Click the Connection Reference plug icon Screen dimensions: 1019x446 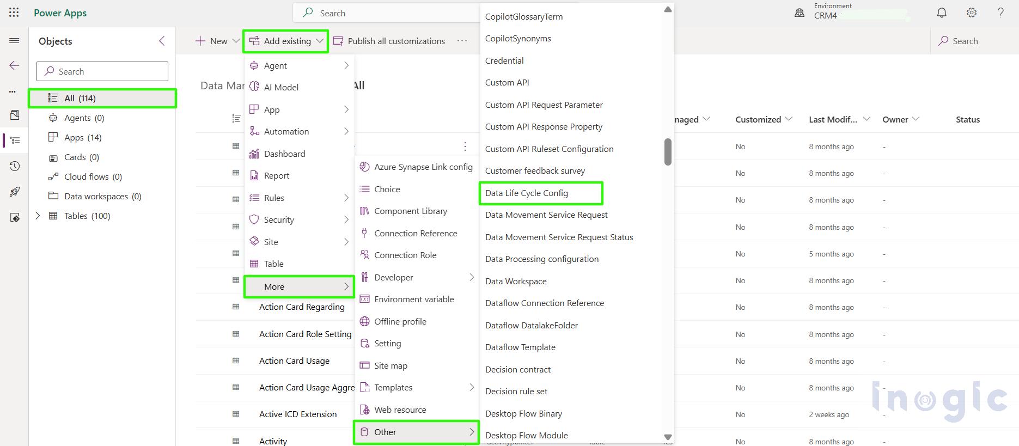coord(364,233)
